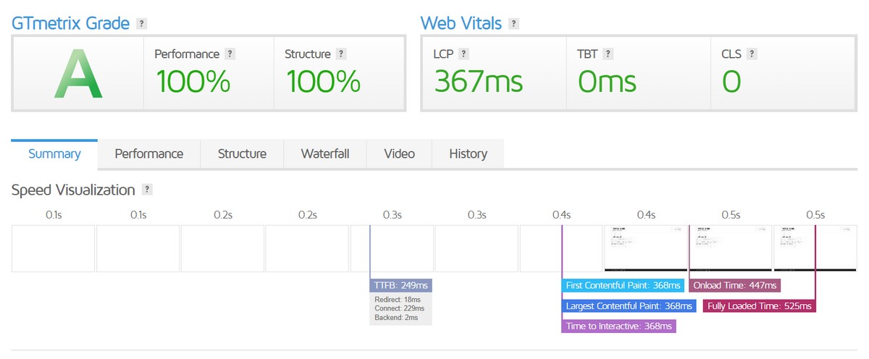This screenshot has width=869, height=359.
Task: Select the last 0.5s filmstrip frame
Action: click(x=815, y=248)
